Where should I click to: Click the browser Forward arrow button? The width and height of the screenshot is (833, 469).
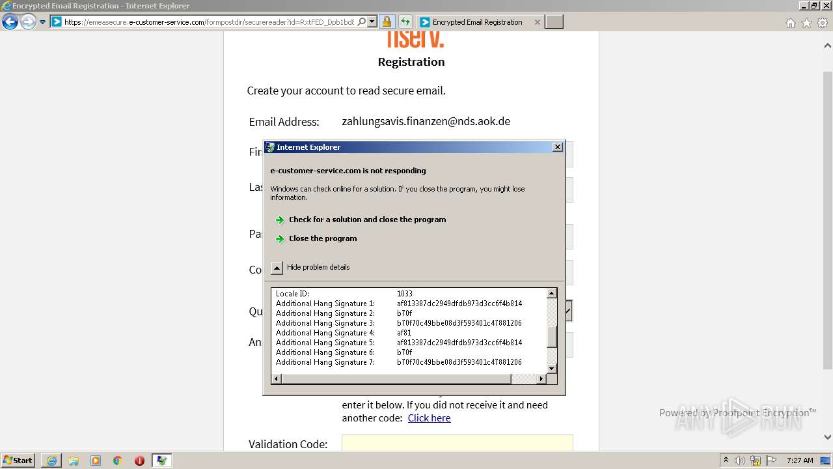tap(28, 22)
